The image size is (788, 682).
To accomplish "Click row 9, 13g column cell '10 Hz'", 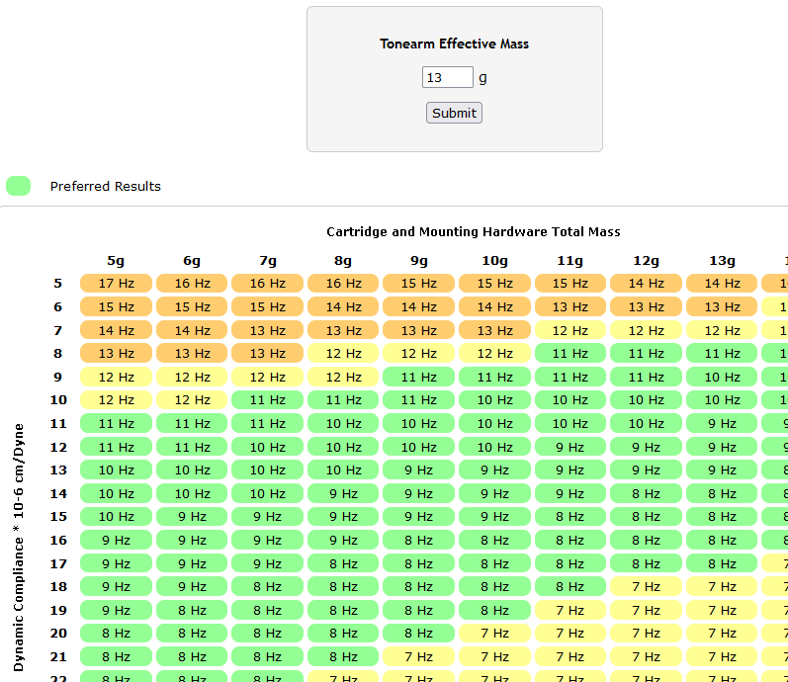I will point(722,377).
